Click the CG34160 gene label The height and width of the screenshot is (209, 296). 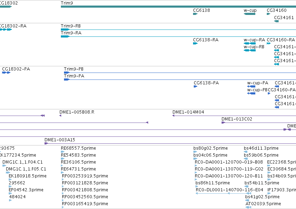(277, 10)
